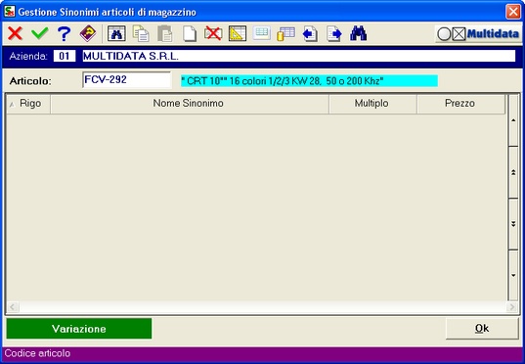Go to previous record with left arrow icon
Image resolution: width=525 pixels, height=364 pixels.
click(x=310, y=34)
